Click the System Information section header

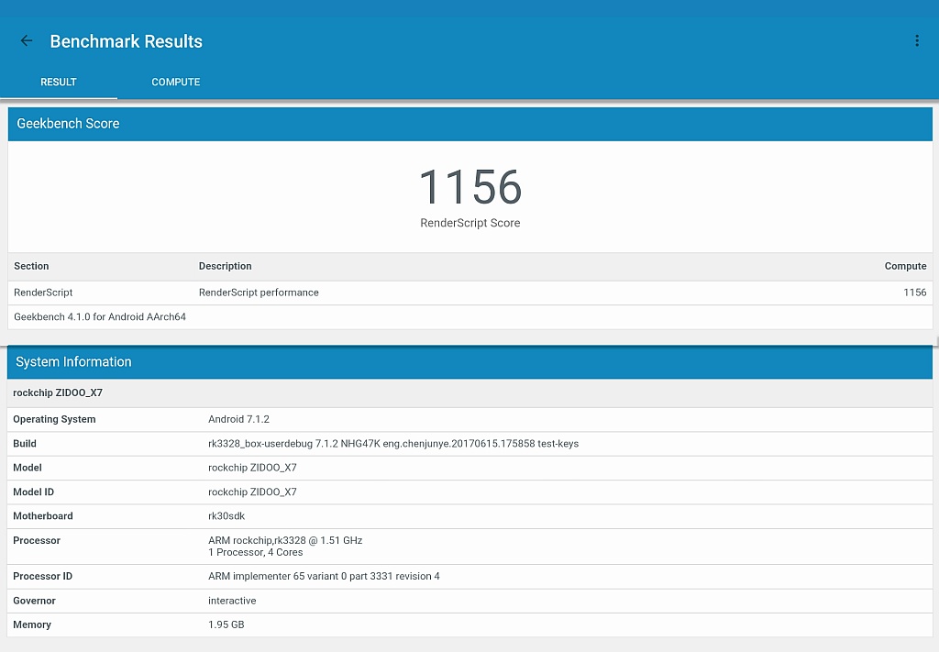coord(470,362)
